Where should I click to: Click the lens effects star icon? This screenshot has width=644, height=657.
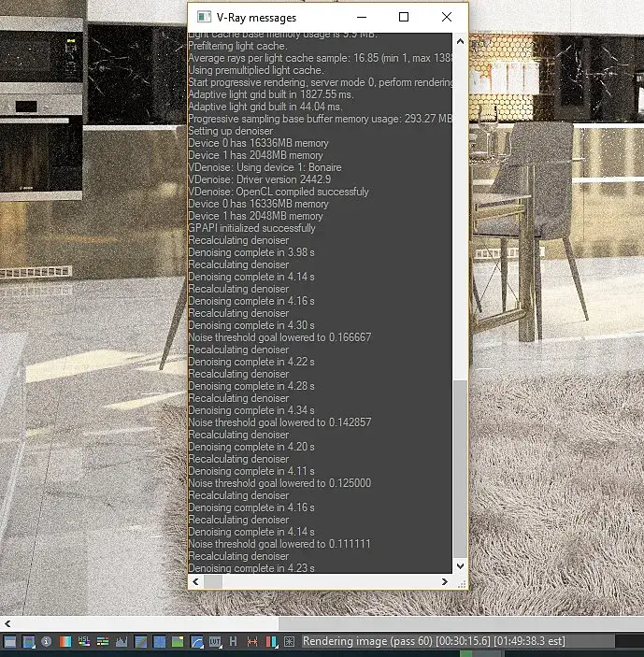click(289, 641)
